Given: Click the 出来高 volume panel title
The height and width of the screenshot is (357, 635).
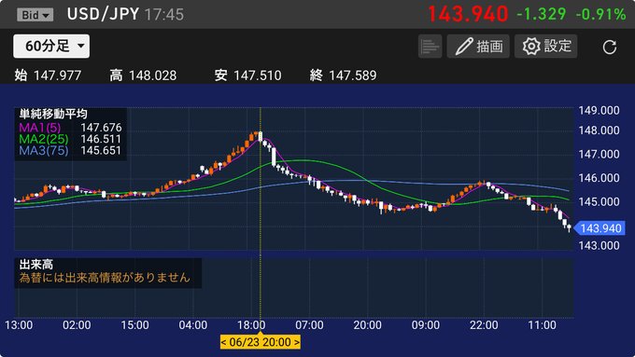Looking at the screenshot, I should 36,265.
